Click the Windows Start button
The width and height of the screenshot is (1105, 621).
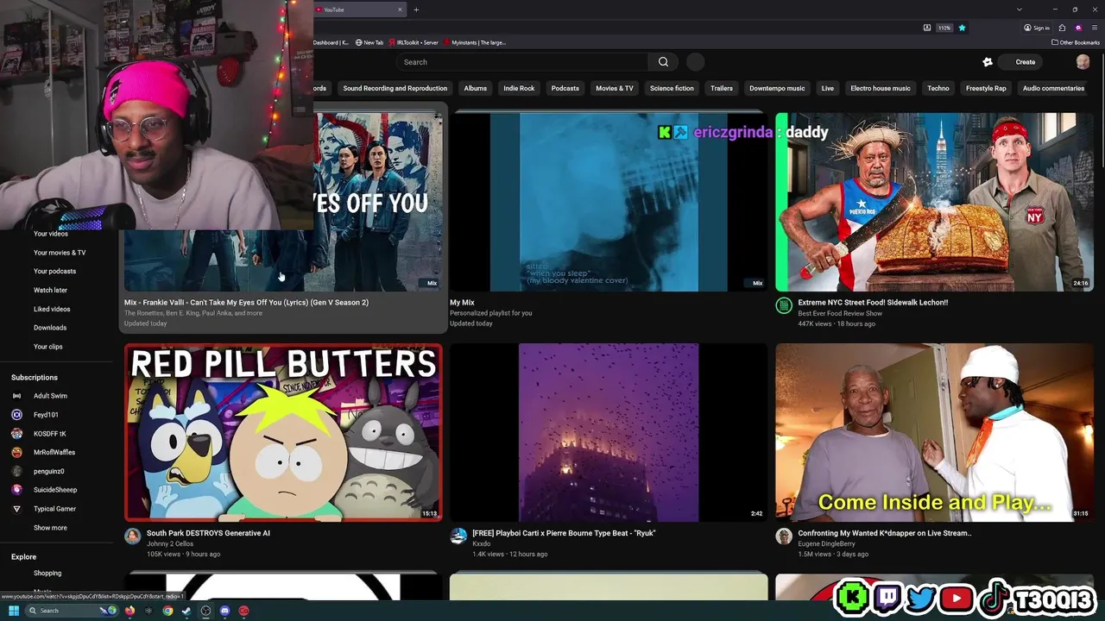[x=14, y=611]
